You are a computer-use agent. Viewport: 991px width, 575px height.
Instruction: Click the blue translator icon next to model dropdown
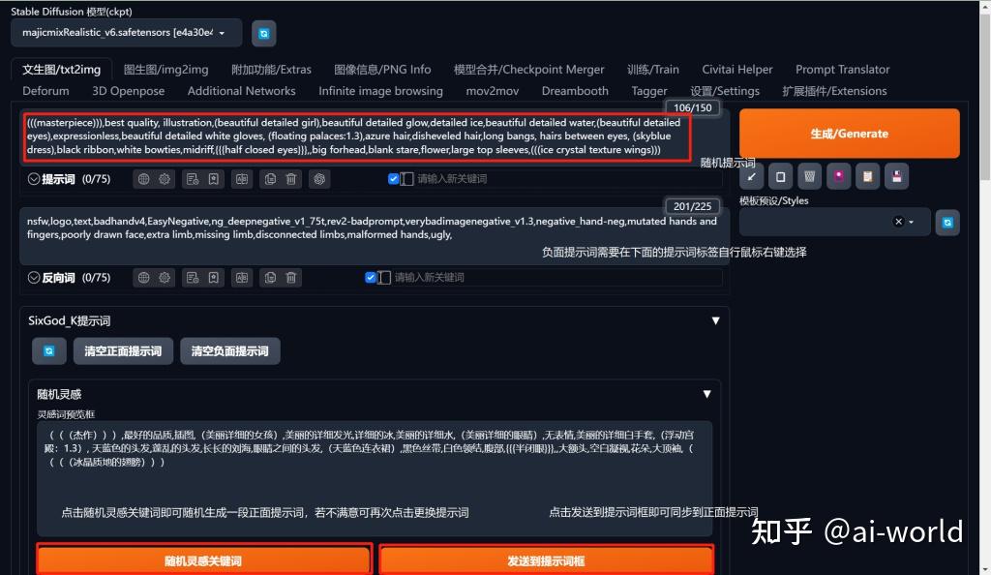coord(263,33)
